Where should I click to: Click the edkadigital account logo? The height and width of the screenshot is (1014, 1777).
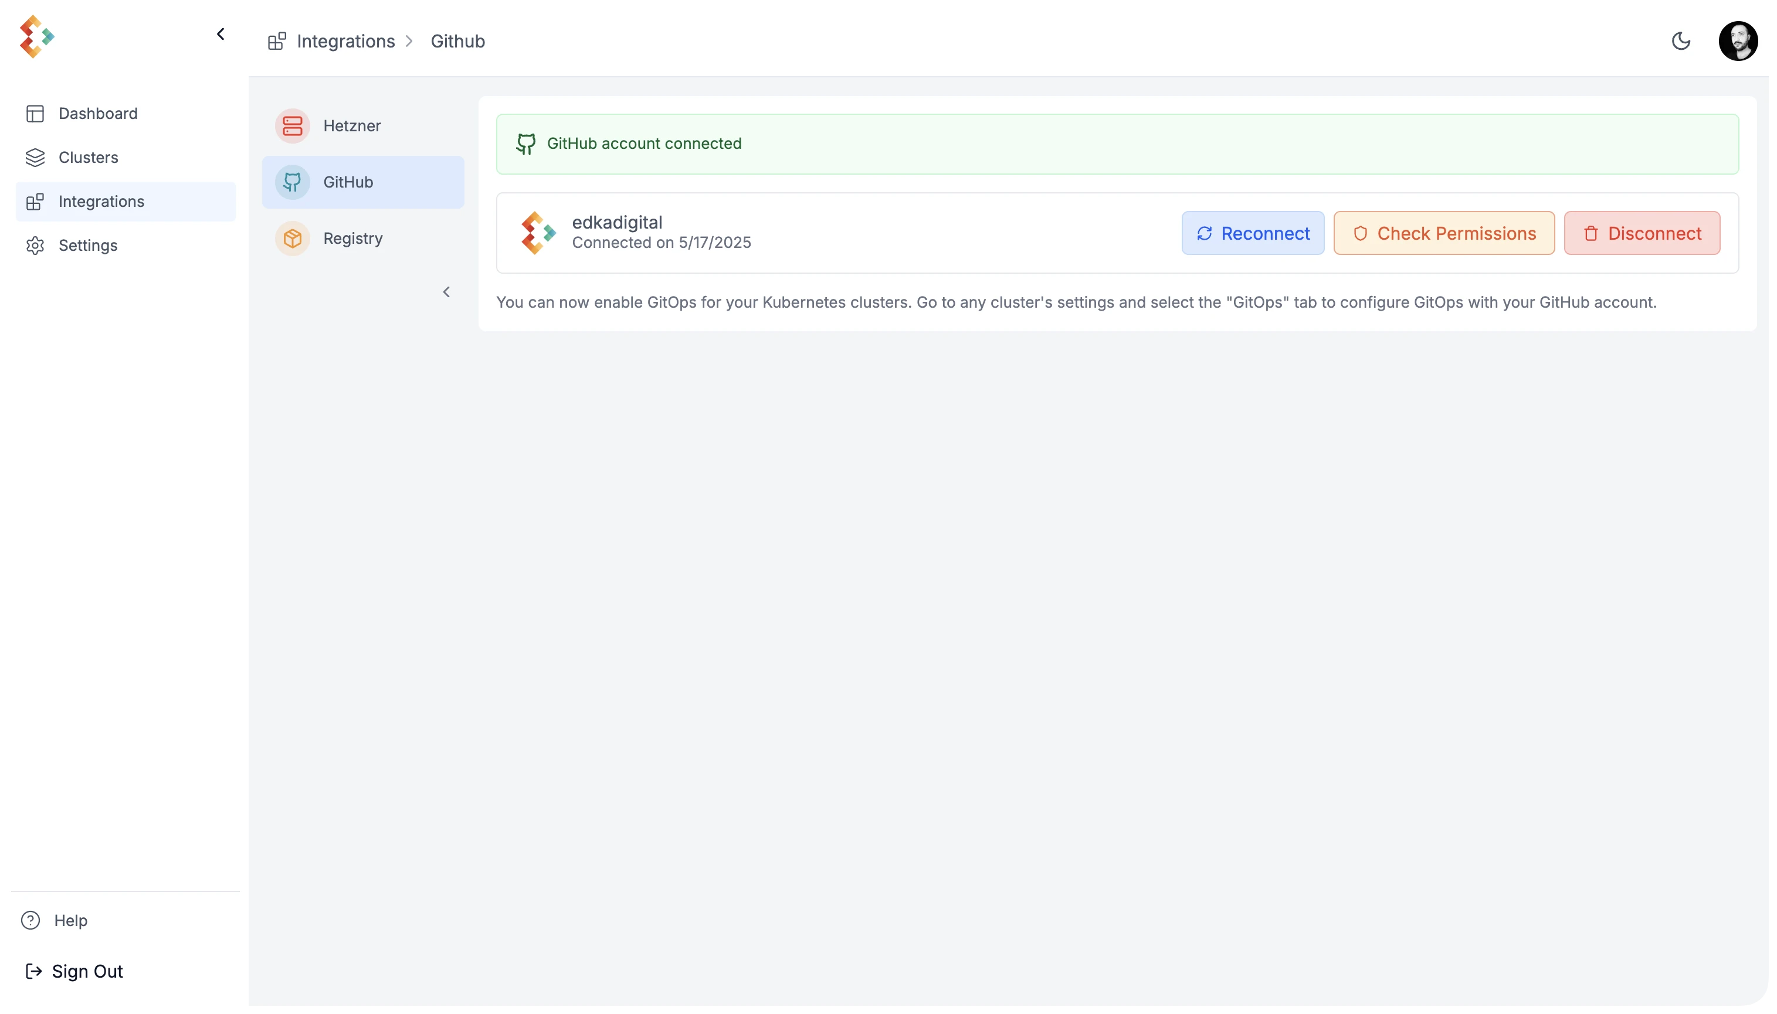pyautogui.click(x=539, y=233)
